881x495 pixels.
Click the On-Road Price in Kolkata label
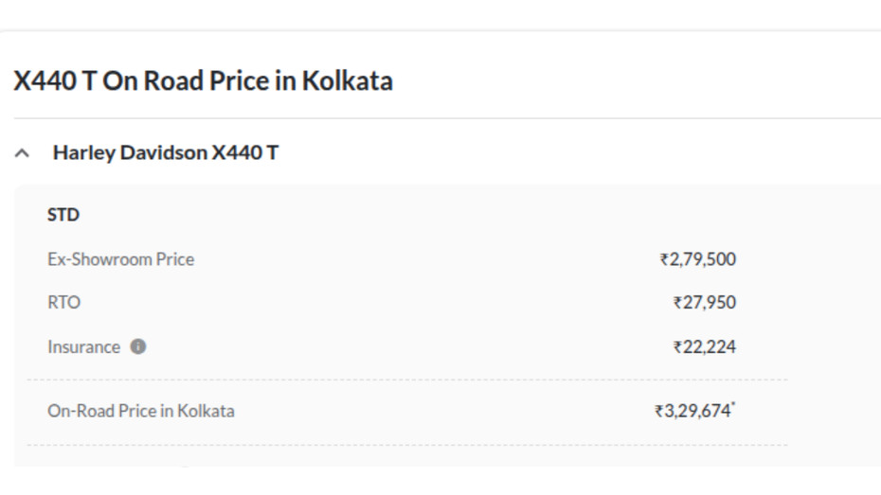pos(140,411)
